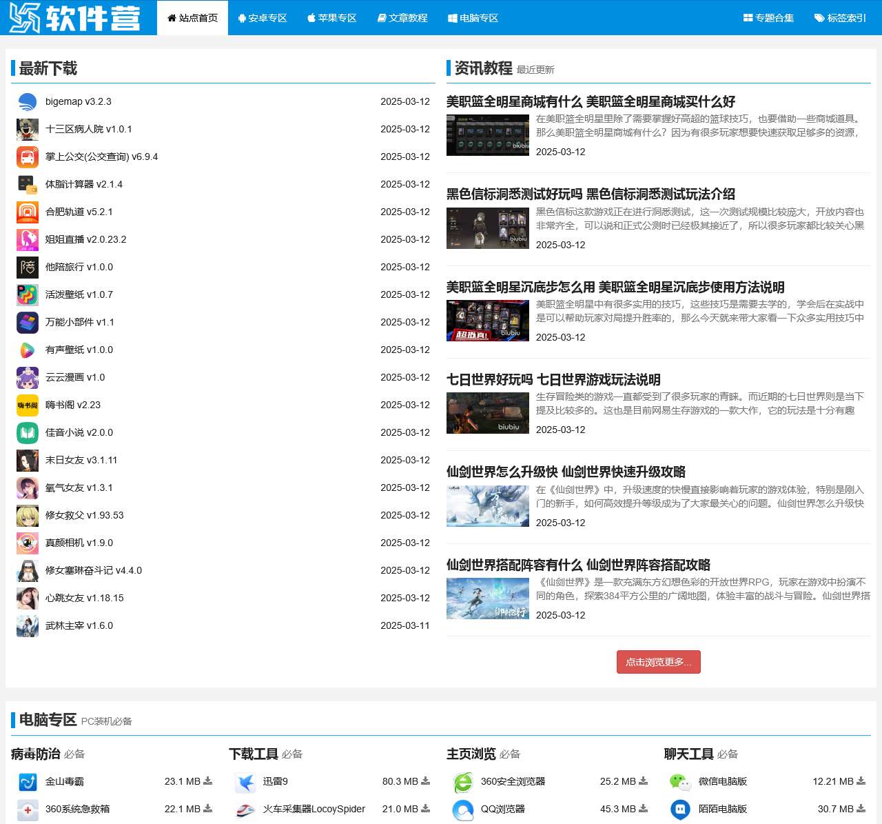882x824 pixels.
Task: Open the 苹果专区 navigation tab
Action: [332, 18]
